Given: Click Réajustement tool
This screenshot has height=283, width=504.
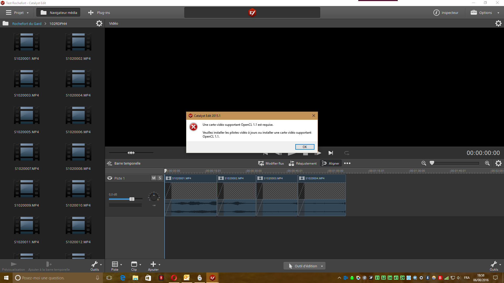Looking at the screenshot, I should pos(303,163).
